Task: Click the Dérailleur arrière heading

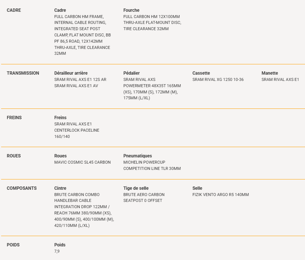Action: (71, 73)
